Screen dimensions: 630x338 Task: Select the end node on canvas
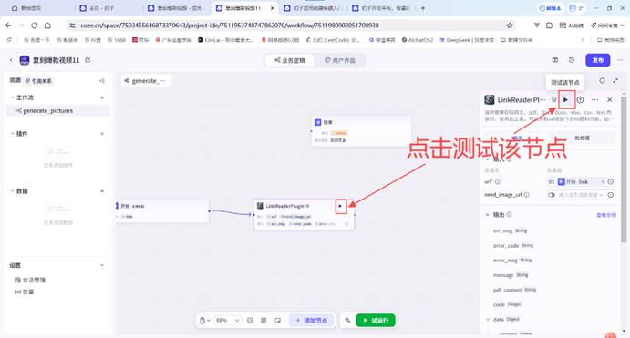coord(361,131)
